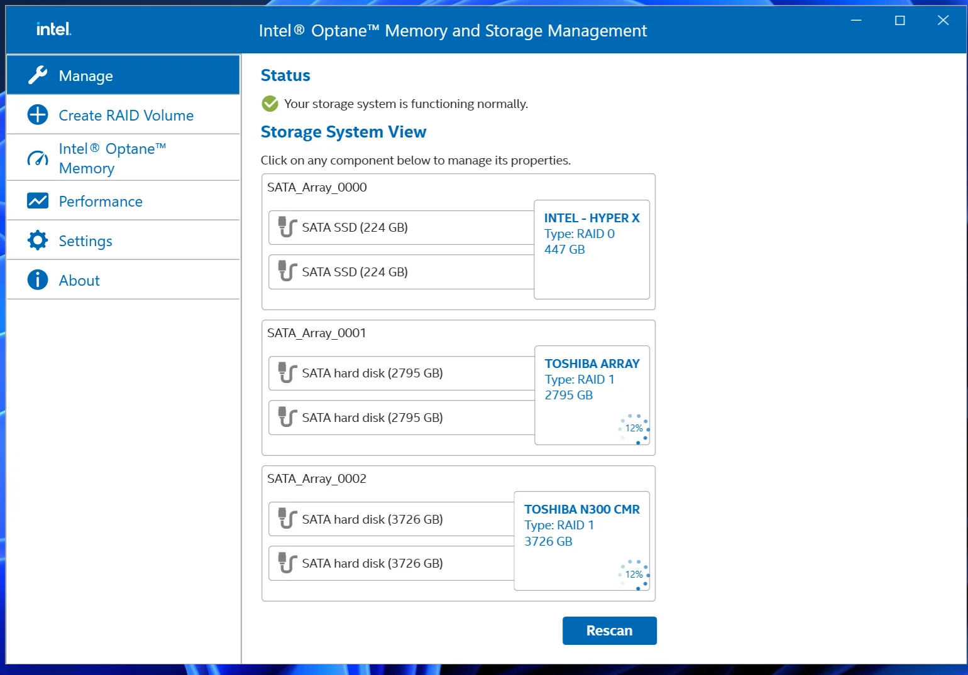This screenshot has width=968, height=675.
Task: Close the Intel Optane window
Action: click(943, 21)
